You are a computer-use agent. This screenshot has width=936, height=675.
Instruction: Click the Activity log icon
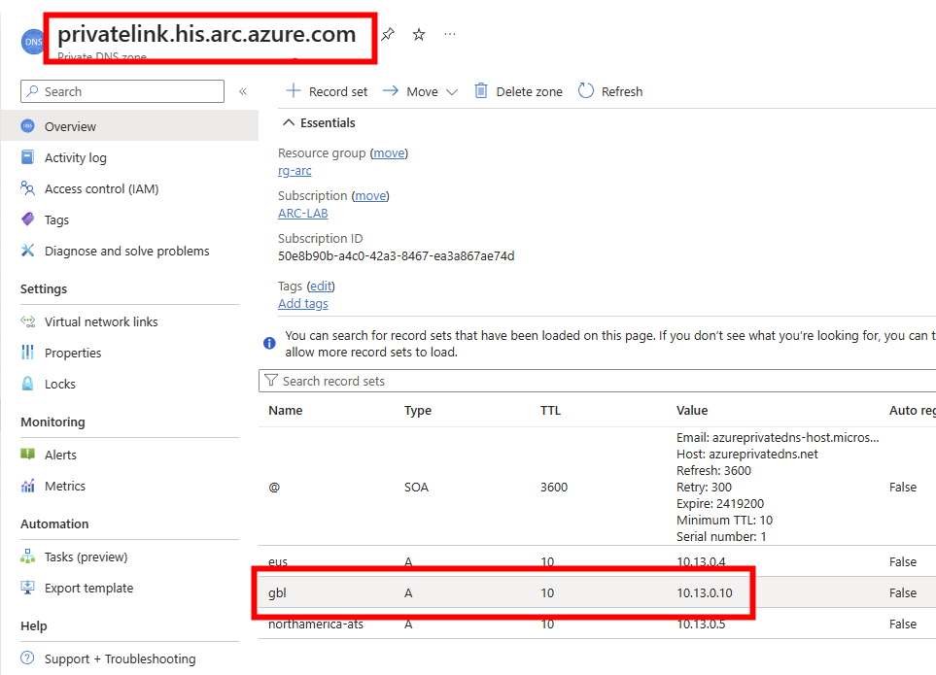(x=27, y=157)
